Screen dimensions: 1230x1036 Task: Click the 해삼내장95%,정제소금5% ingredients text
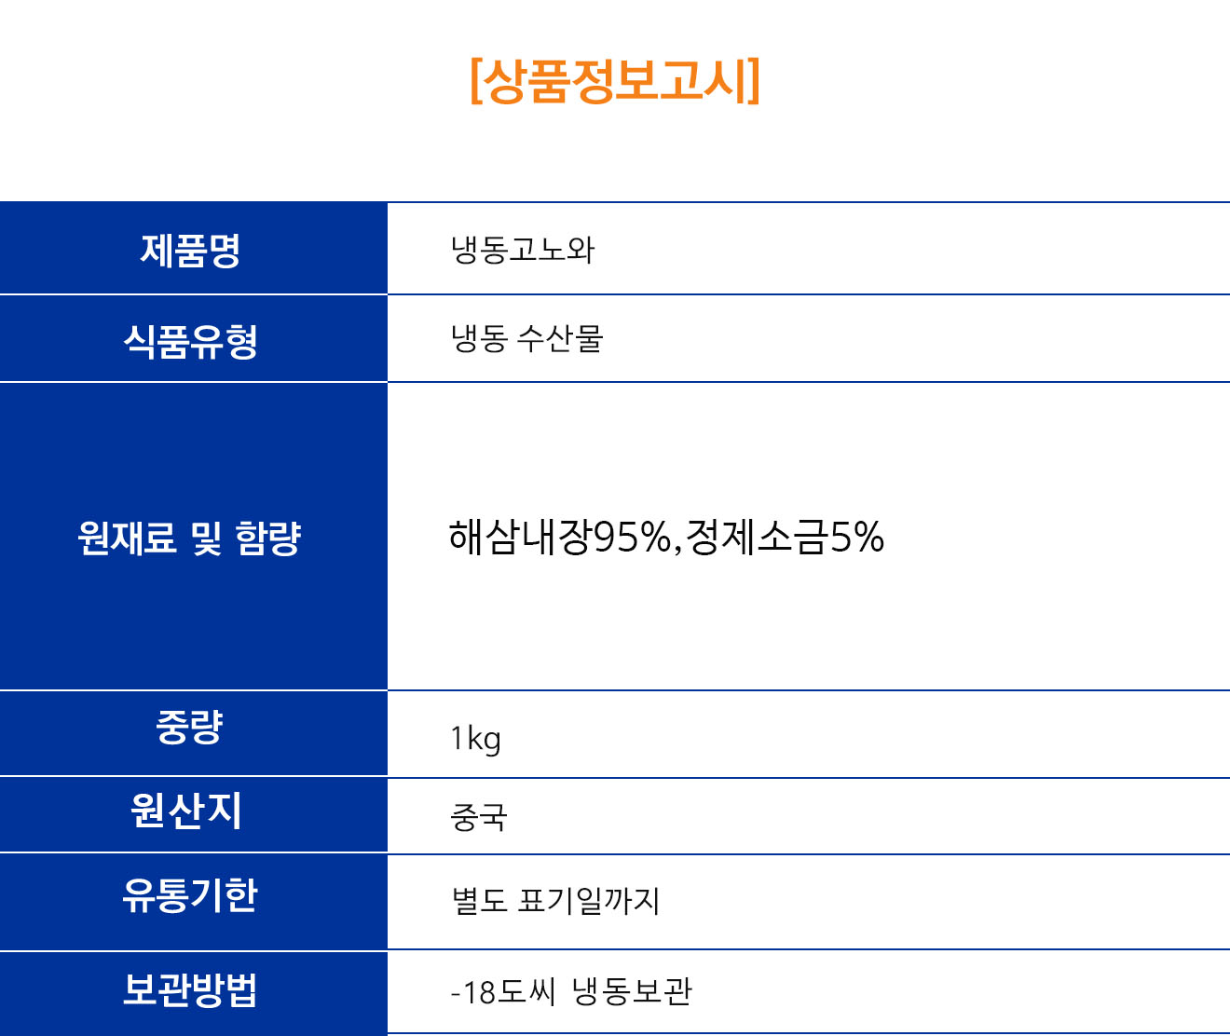click(666, 538)
